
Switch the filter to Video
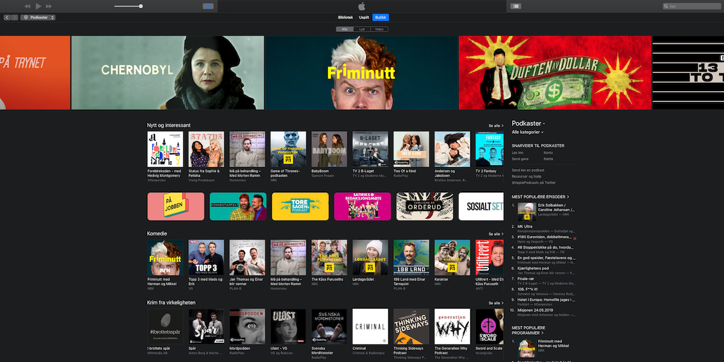click(x=379, y=29)
